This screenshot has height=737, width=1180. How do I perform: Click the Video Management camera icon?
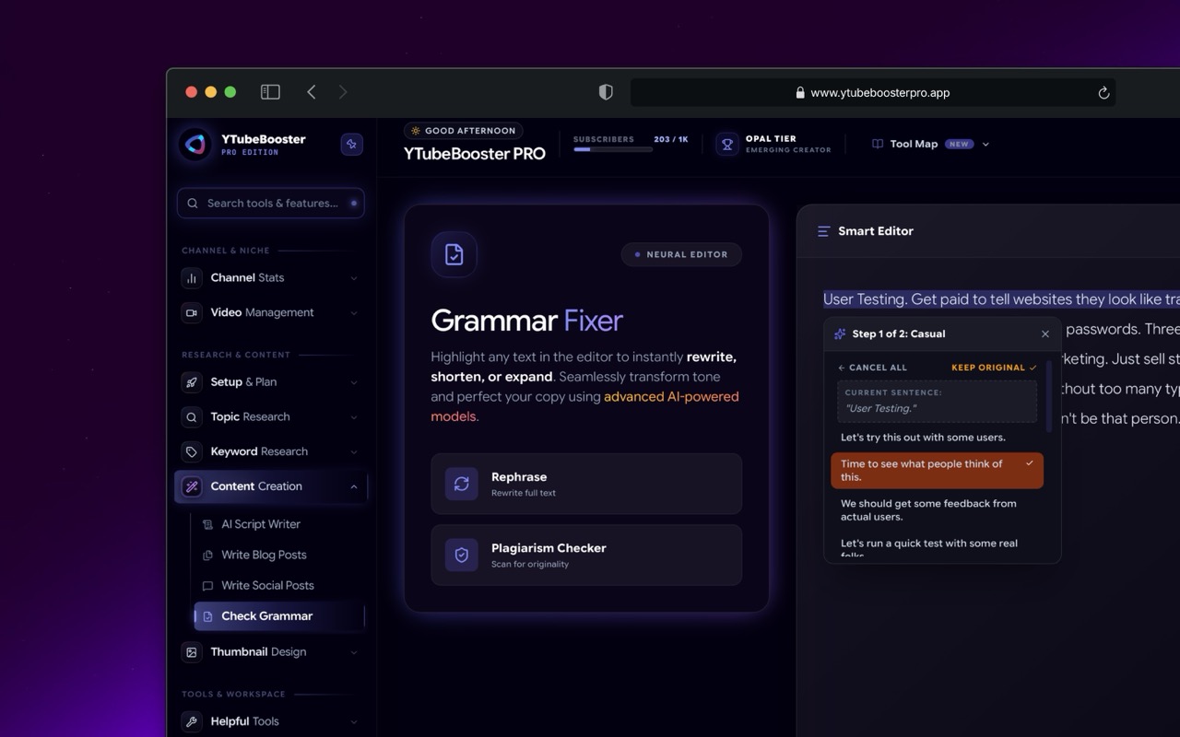pos(192,313)
